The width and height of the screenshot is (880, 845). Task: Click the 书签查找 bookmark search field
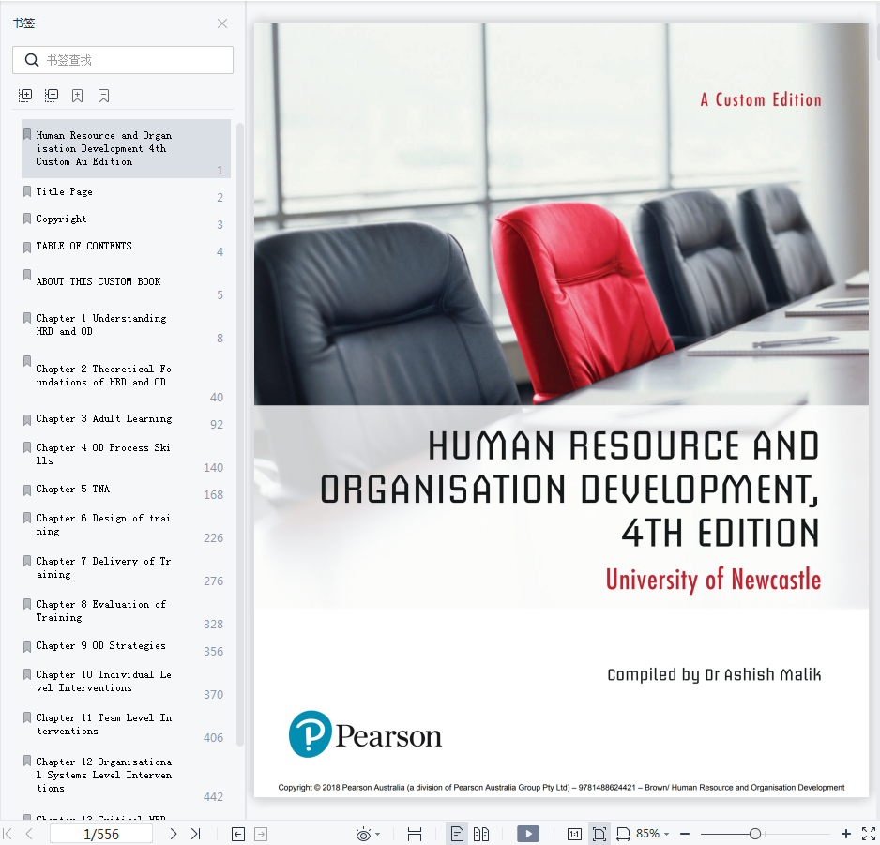tap(123, 60)
